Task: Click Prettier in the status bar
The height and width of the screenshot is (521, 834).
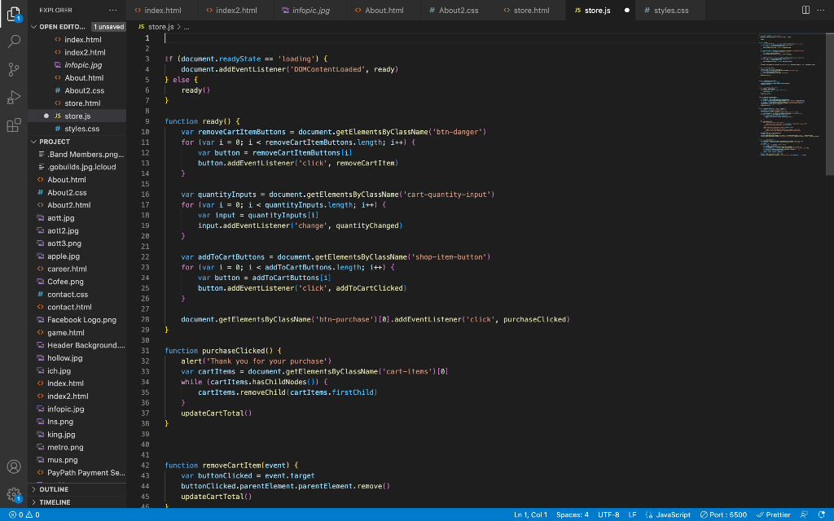Action: click(772, 514)
